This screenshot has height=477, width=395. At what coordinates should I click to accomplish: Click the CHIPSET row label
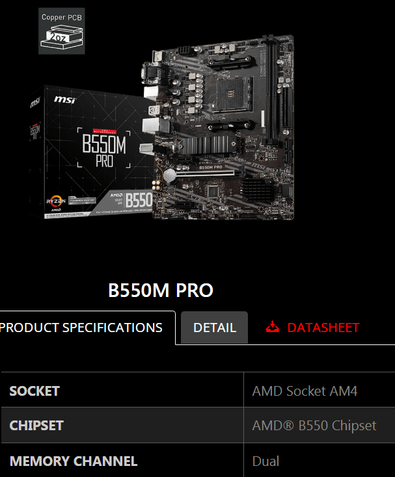(x=36, y=425)
